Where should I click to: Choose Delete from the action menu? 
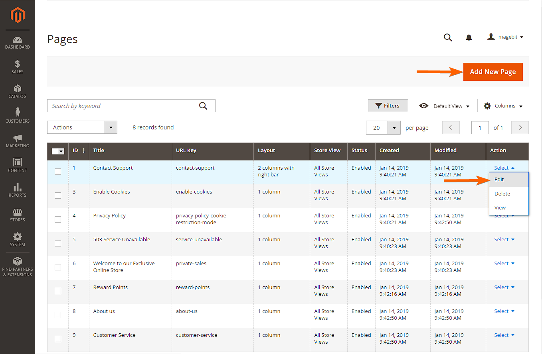click(502, 194)
